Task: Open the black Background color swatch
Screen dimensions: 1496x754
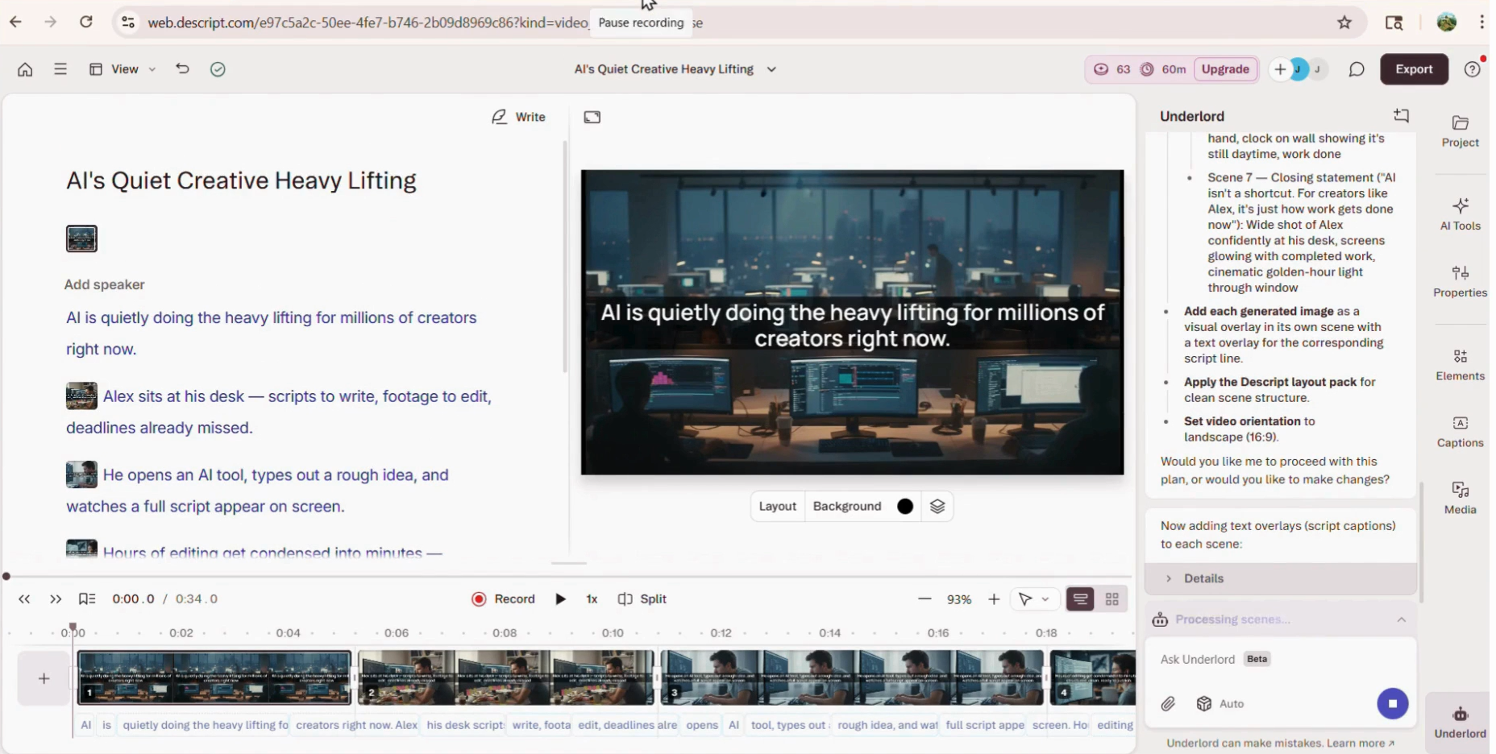Action: tap(905, 506)
